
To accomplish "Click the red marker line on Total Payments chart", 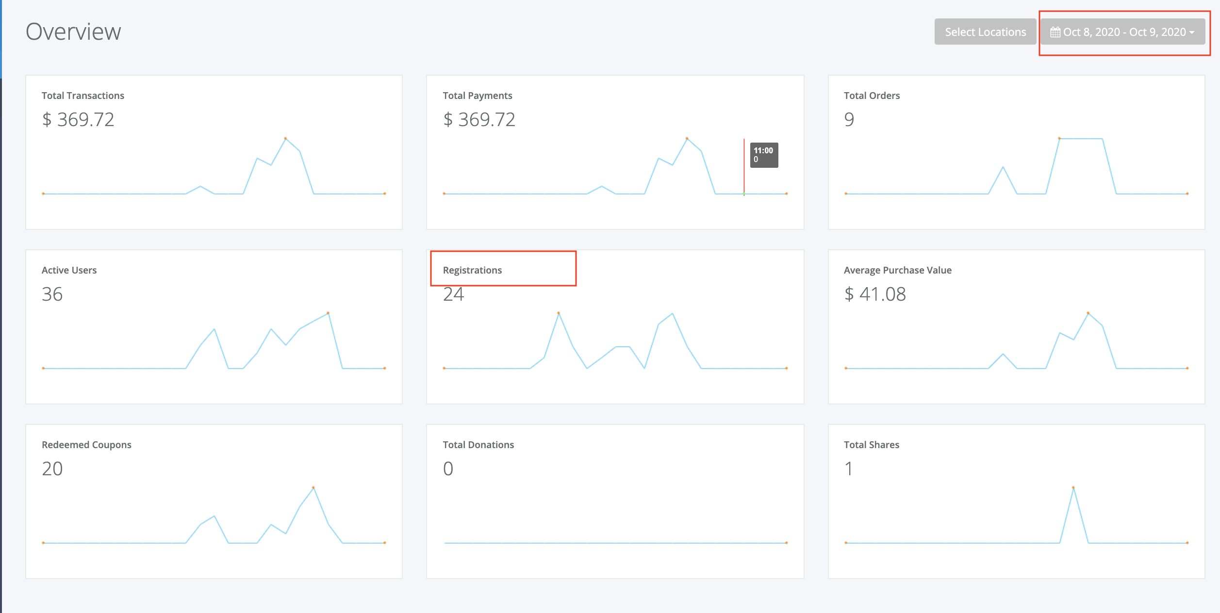I will tap(744, 166).
